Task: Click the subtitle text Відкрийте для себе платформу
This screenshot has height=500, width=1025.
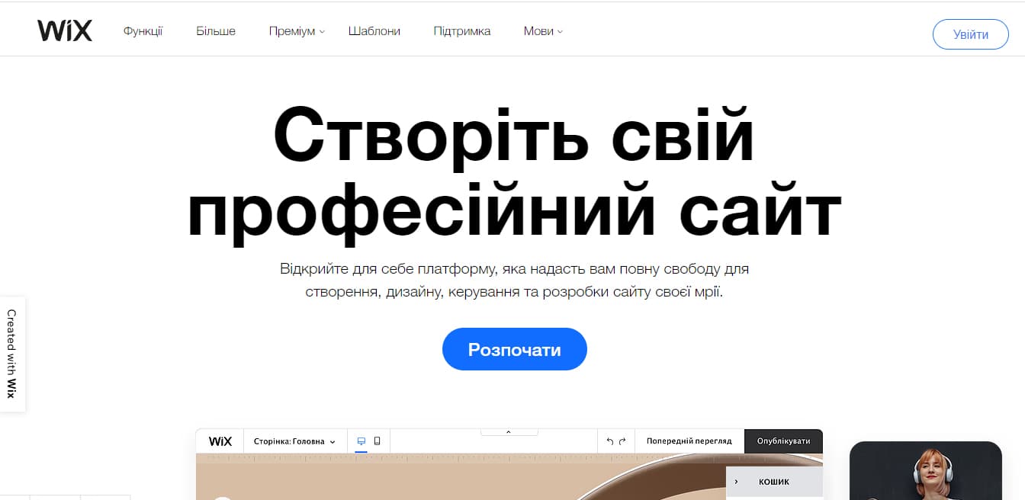Action: tap(514, 280)
